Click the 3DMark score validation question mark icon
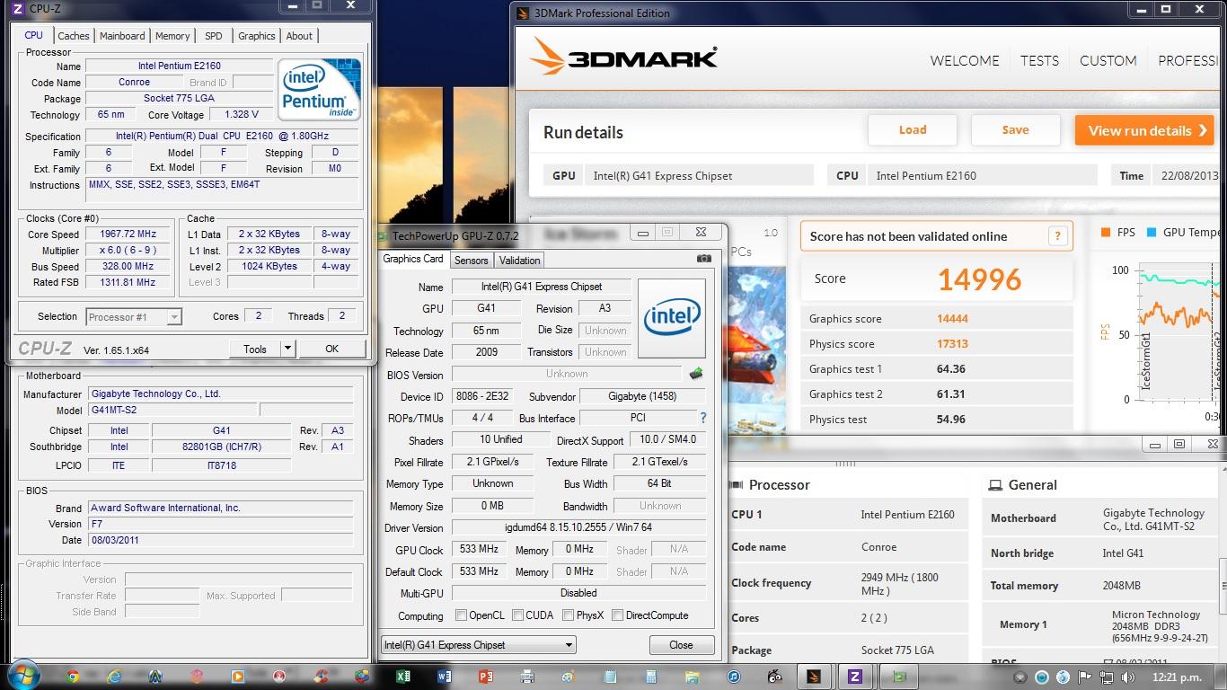The height and width of the screenshot is (690, 1227). coord(1057,236)
